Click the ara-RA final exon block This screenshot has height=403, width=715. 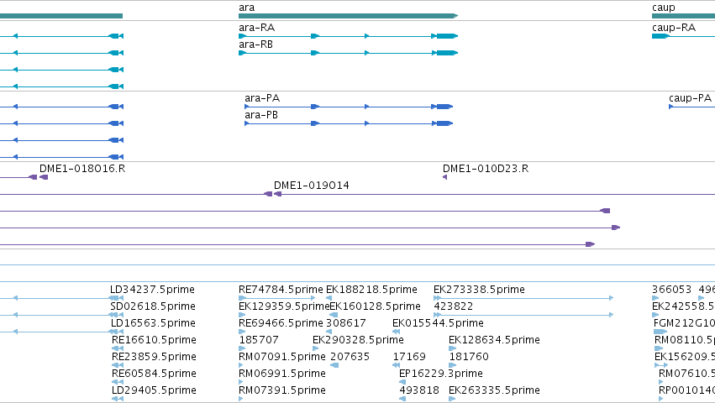[x=447, y=36]
